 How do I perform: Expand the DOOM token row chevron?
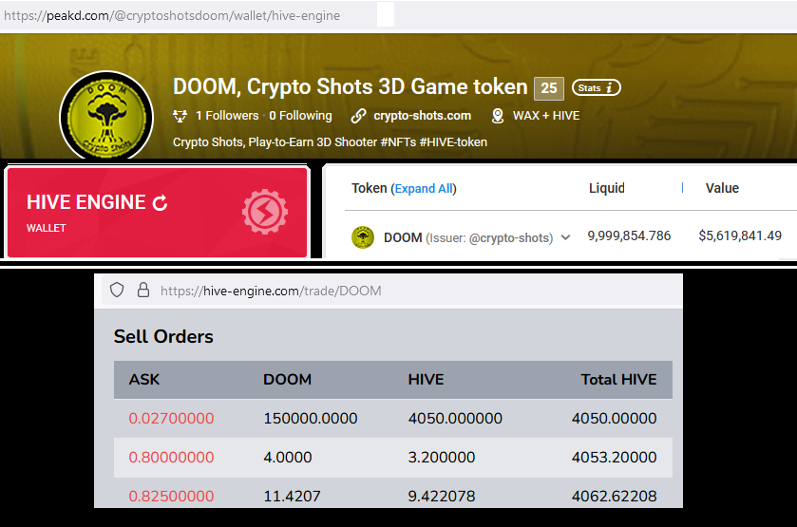565,237
